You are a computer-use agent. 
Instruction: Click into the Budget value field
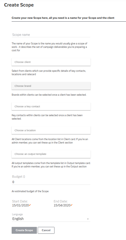tap(51, 182)
